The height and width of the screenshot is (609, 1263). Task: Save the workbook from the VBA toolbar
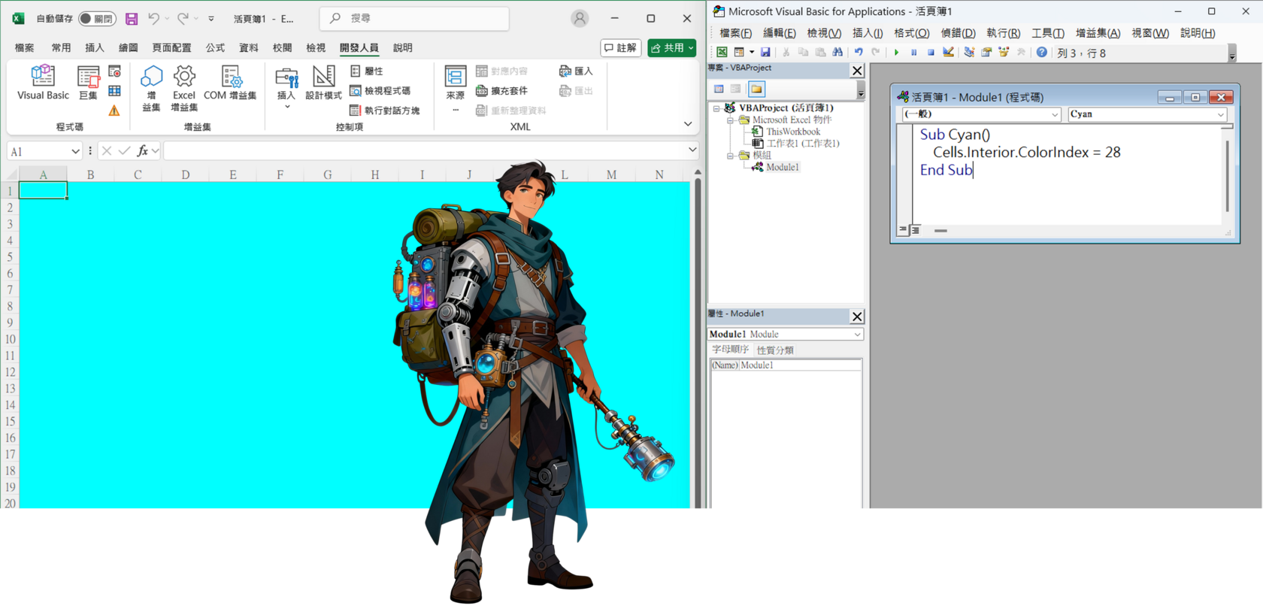coord(765,53)
